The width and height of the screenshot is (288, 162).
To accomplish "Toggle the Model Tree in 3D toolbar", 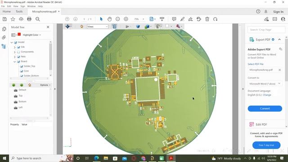I will pos(114,27).
